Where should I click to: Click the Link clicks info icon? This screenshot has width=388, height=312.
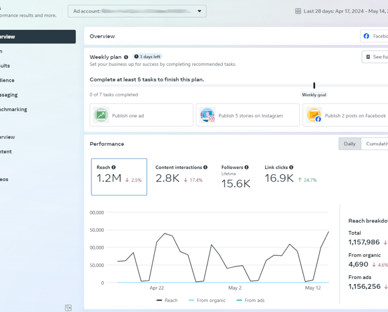point(291,168)
